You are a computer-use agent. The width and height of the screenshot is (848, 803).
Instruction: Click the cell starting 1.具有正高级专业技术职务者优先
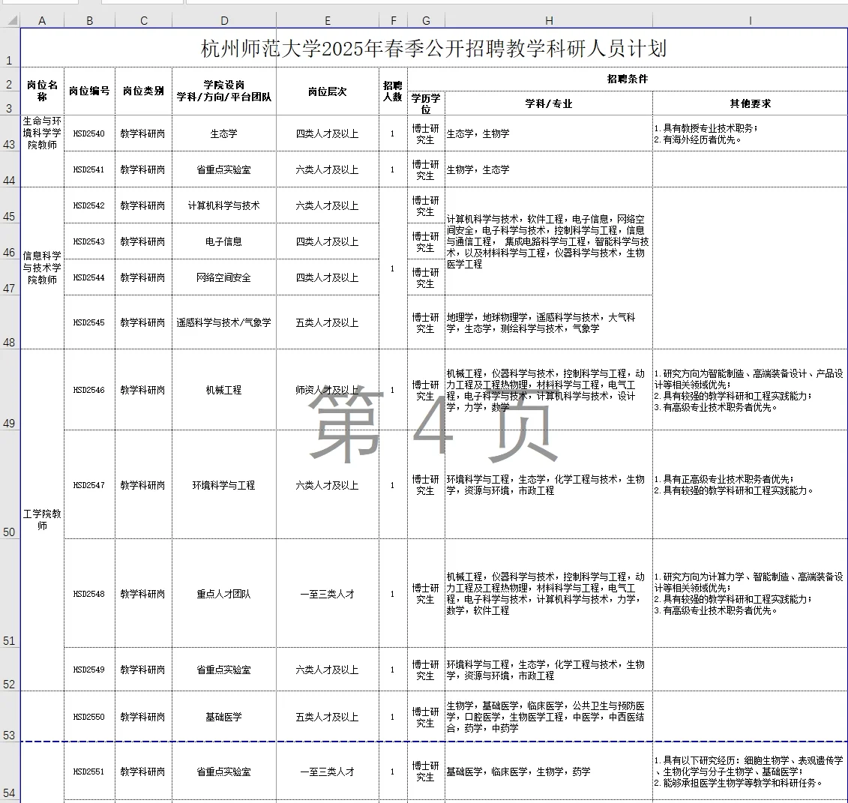pos(750,485)
